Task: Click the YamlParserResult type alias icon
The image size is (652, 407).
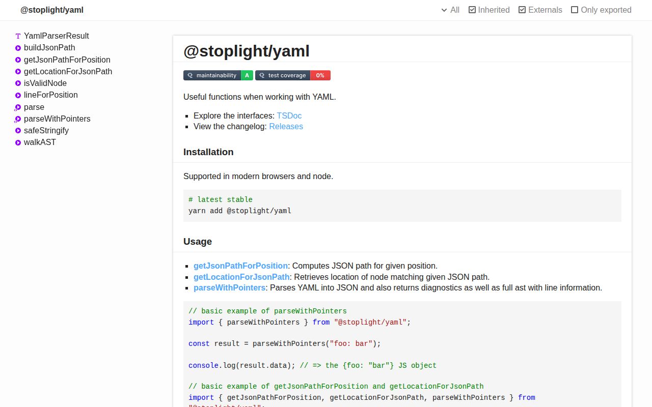Action: coord(18,36)
